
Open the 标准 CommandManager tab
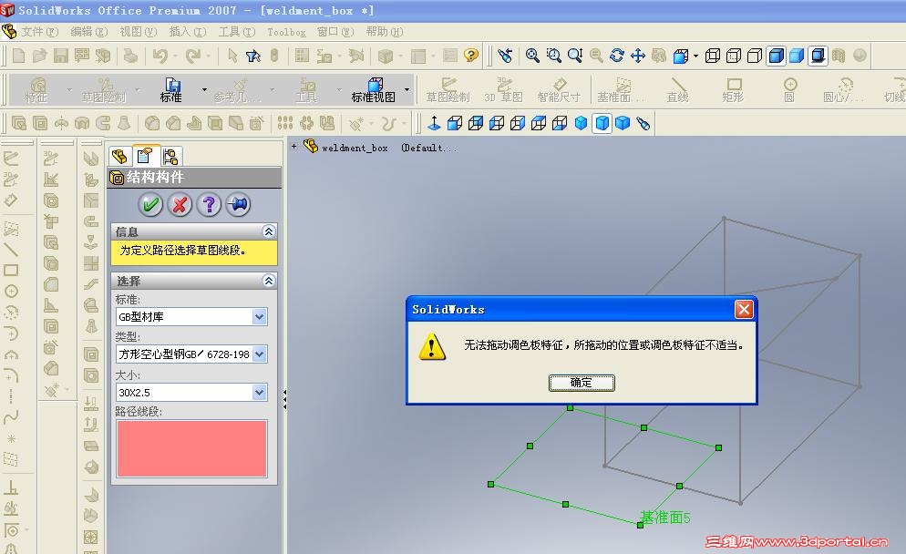tap(171, 90)
